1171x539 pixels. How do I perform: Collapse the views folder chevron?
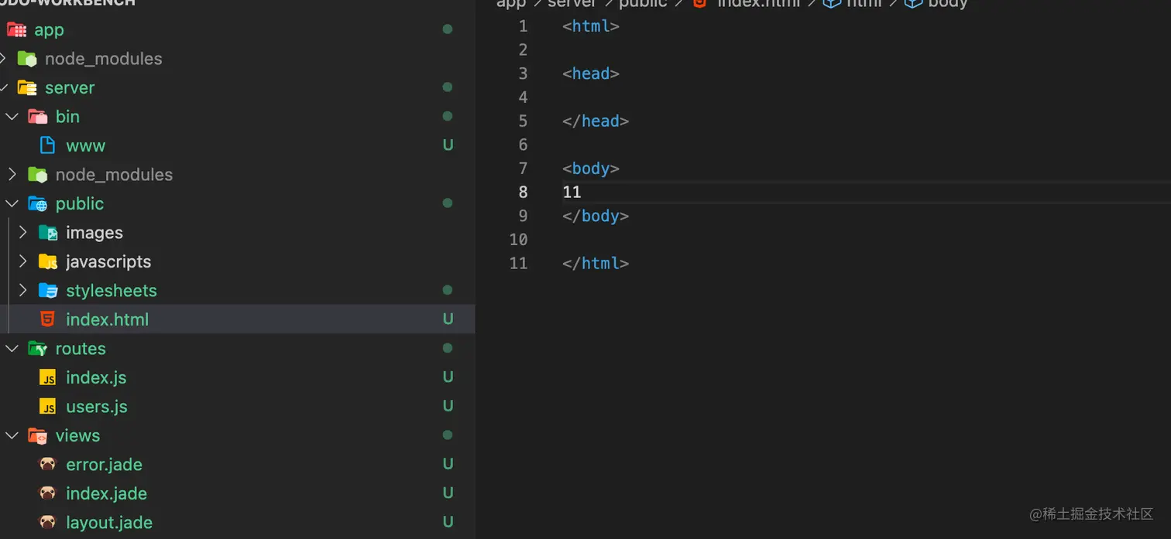point(12,435)
